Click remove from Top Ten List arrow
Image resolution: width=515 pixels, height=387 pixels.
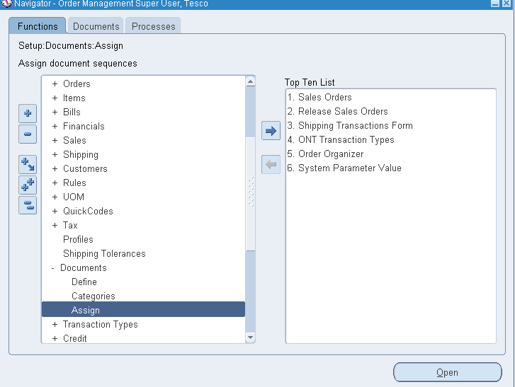pos(271,164)
